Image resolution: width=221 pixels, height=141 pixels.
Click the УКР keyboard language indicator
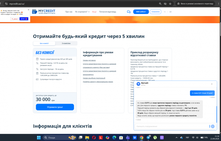(187, 138)
